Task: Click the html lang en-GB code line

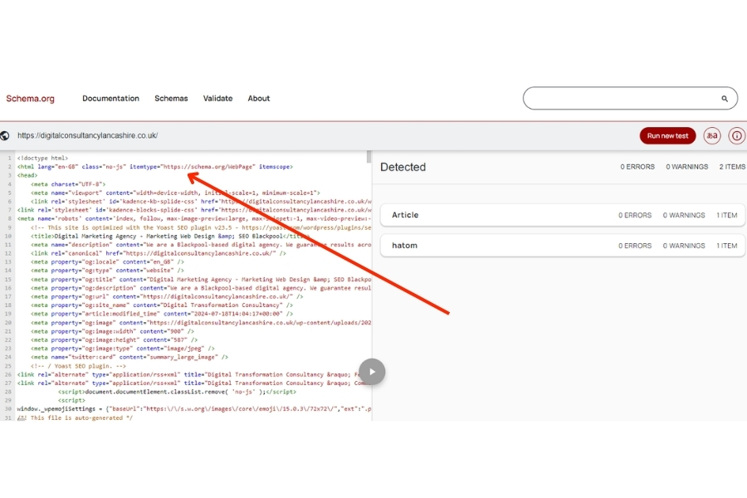Action: (155, 167)
